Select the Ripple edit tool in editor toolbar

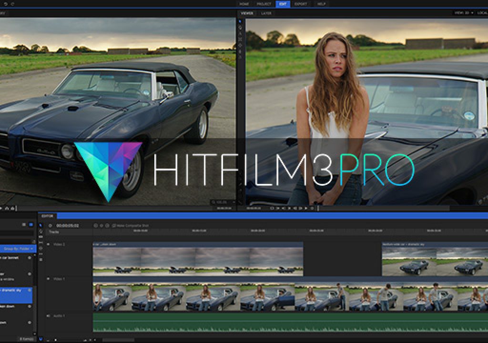(41, 253)
